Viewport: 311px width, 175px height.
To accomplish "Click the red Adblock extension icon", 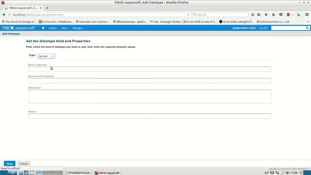I will [x=288, y=15].
